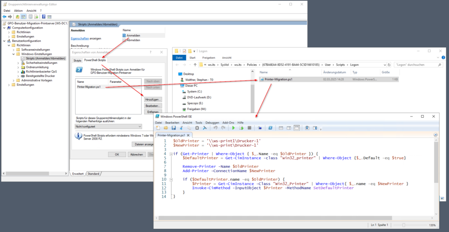The height and width of the screenshot is (232, 449).
Task: Click the Up one level folder icon in GPO editor
Action: (x=18, y=17)
